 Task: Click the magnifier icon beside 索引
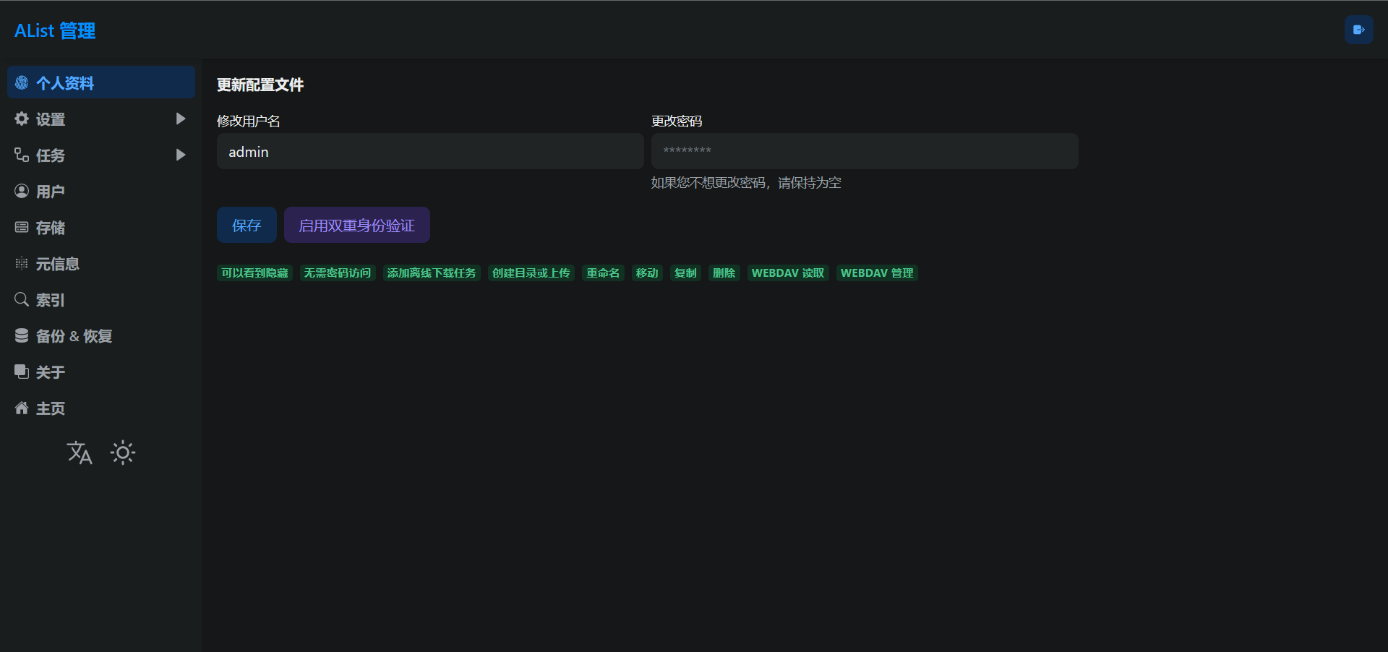pyautogui.click(x=22, y=299)
